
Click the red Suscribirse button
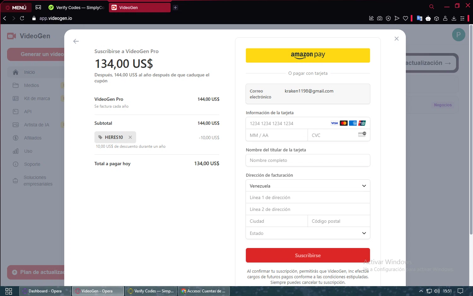point(308,255)
